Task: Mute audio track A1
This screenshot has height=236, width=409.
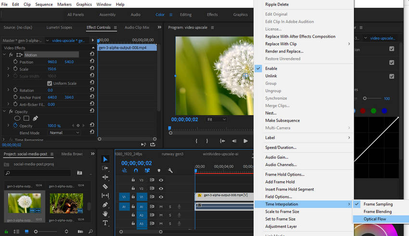Action: pos(161,207)
